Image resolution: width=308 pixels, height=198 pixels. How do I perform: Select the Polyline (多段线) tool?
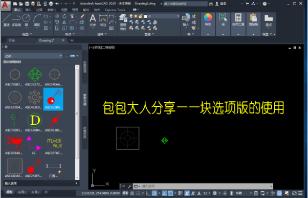pyautogui.click(x=16, y=20)
